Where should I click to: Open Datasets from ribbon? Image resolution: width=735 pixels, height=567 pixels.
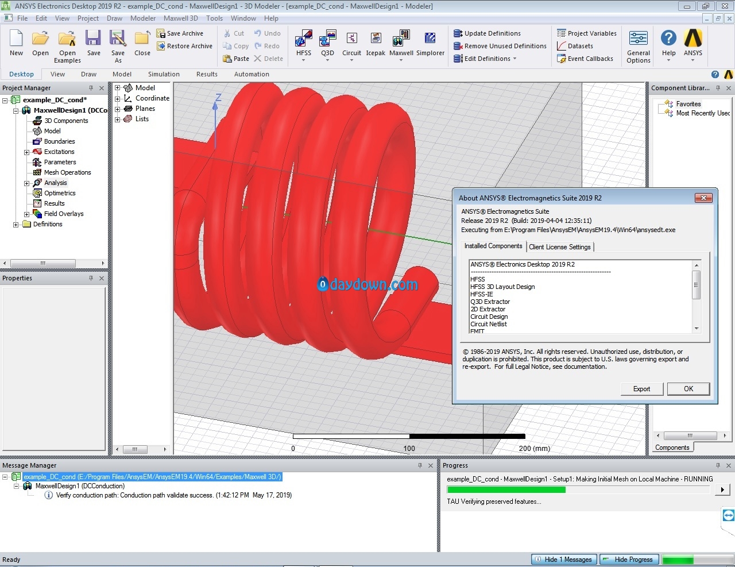575,46
